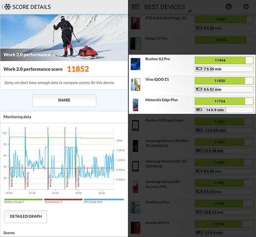Click the Monitoring data section heading

pos(17,117)
